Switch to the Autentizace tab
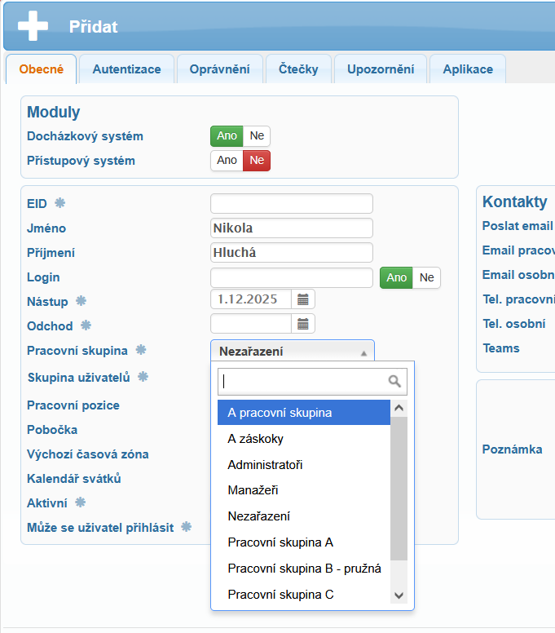The height and width of the screenshot is (633, 555). (126, 69)
